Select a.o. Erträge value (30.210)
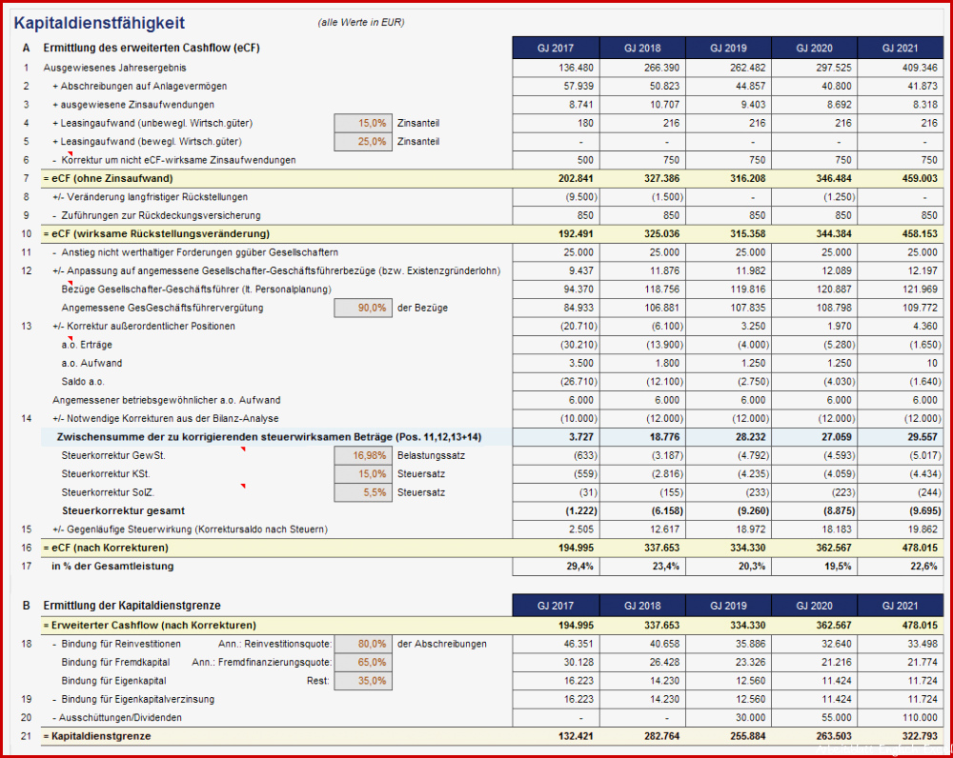The width and height of the screenshot is (953, 758). (x=556, y=345)
